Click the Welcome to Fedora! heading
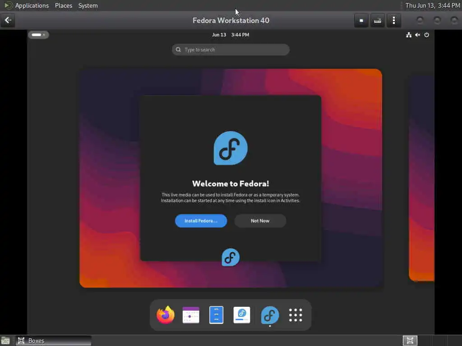Screen dimensions: 462x346 point(231,184)
